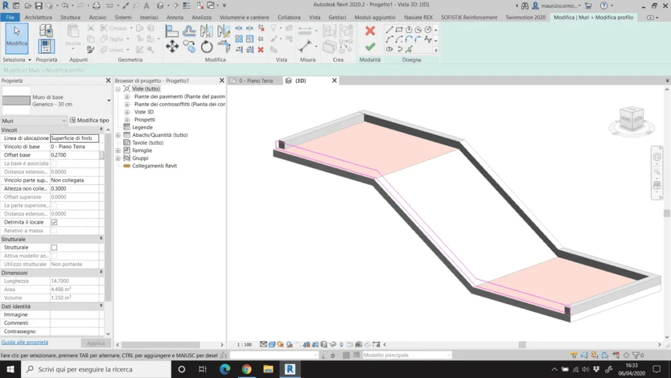Select the Modifica arrow tool
The height and width of the screenshot is (378, 671).
17,38
